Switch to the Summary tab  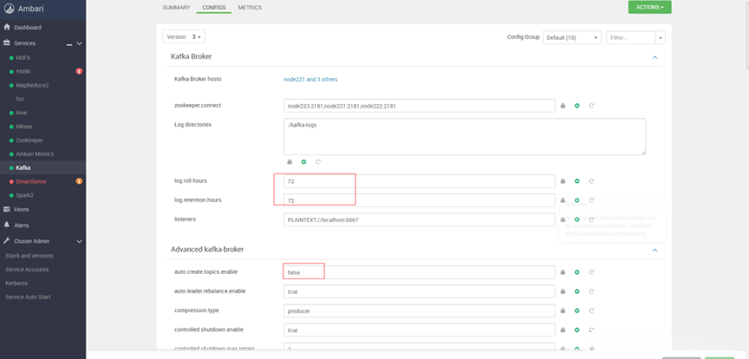click(x=176, y=8)
